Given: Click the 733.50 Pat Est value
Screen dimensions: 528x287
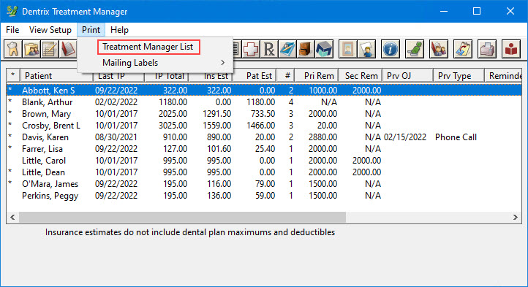Looking at the screenshot, I should tap(263, 114).
